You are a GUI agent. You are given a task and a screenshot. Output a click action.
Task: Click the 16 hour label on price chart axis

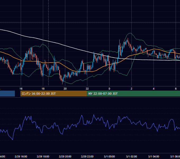21,89
